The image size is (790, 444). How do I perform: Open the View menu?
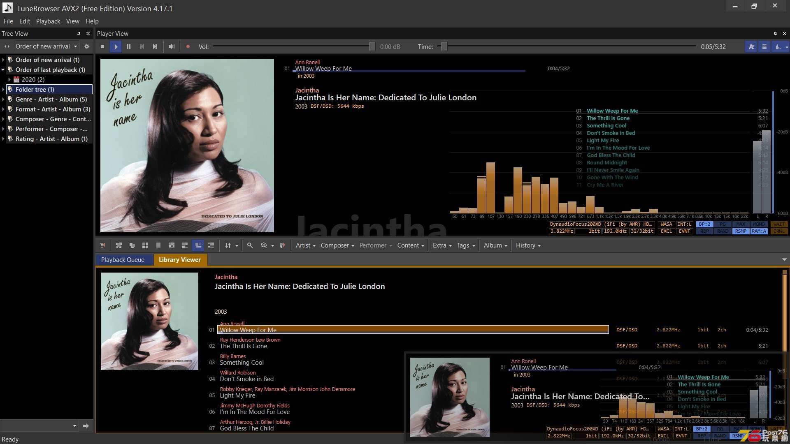(x=73, y=21)
